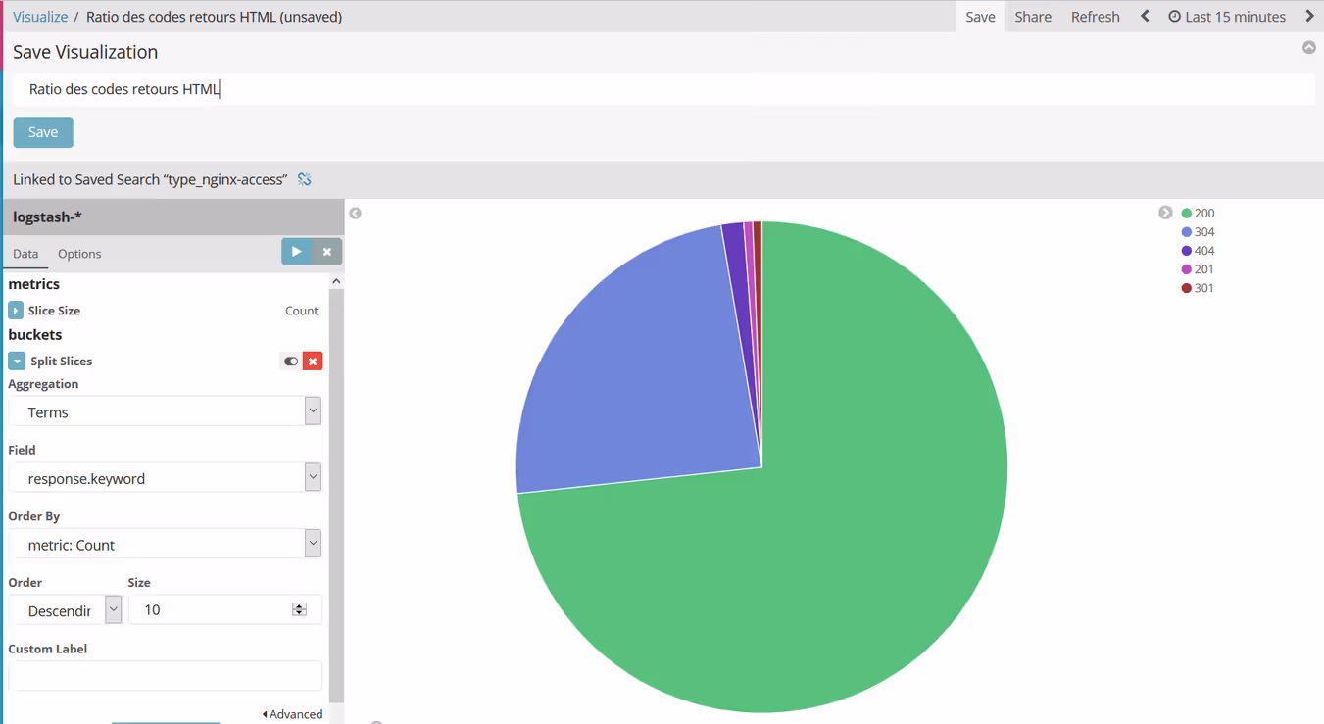
Task: Expand the Slice Size metric
Action: pyautogui.click(x=16, y=311)
